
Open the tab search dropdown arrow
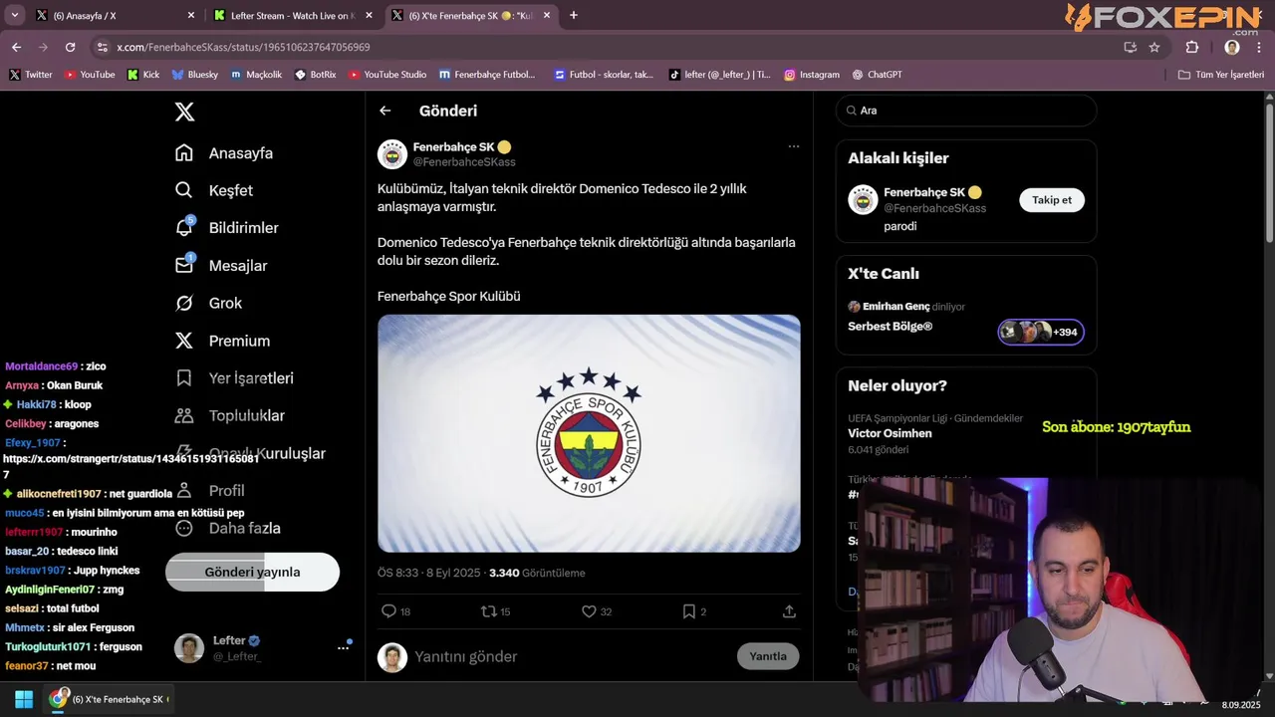pos(14,15)
